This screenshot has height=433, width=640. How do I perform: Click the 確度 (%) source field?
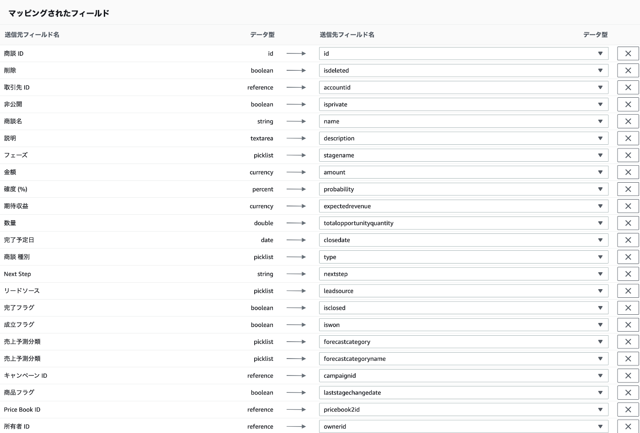pos(16,189)
